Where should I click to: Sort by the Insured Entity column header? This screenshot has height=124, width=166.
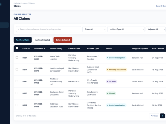[x=56, y=49]
